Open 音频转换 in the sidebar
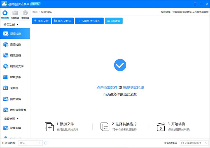 click(15, 44)
